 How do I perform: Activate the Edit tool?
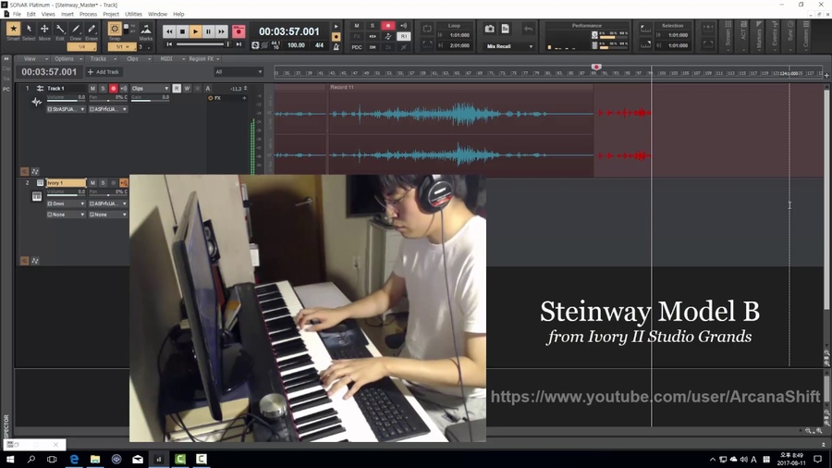pos(60,30)
